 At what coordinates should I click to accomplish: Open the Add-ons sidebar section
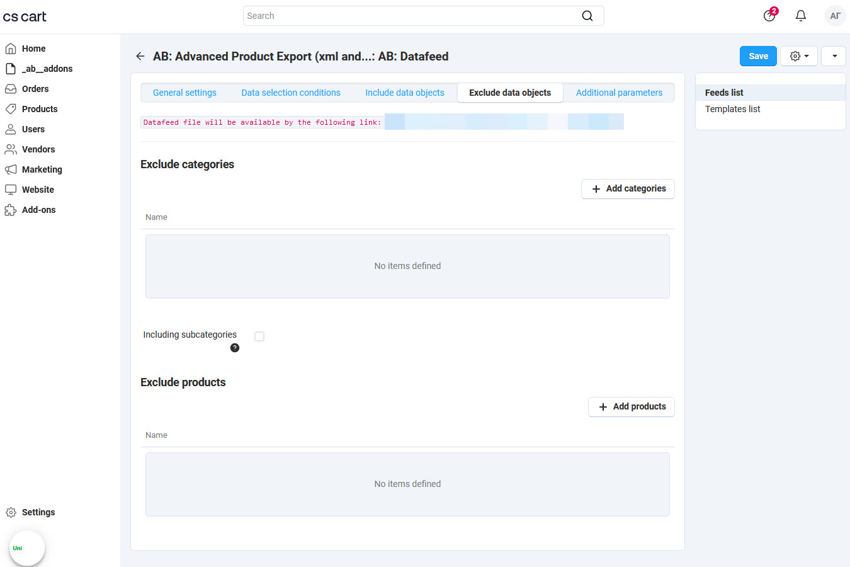(x=38, y=210)
